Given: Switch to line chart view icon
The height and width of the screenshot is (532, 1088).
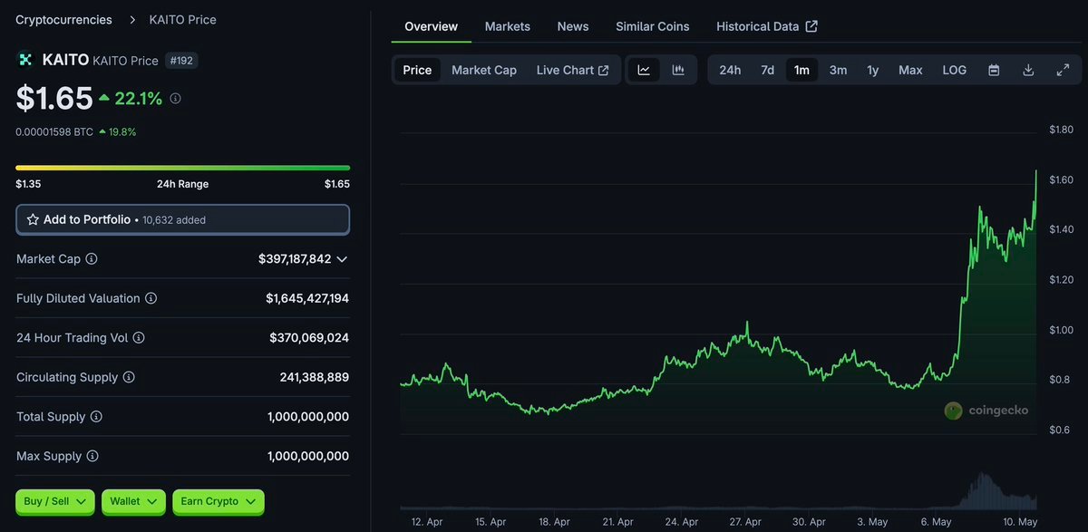Looking at the screenshot, I should pos(644,70).
